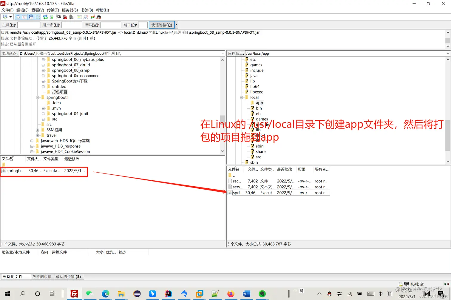This screenshot has height=300, width=451.
Task: Click the taskbar search magnifier icon
Action: [22, 294]
